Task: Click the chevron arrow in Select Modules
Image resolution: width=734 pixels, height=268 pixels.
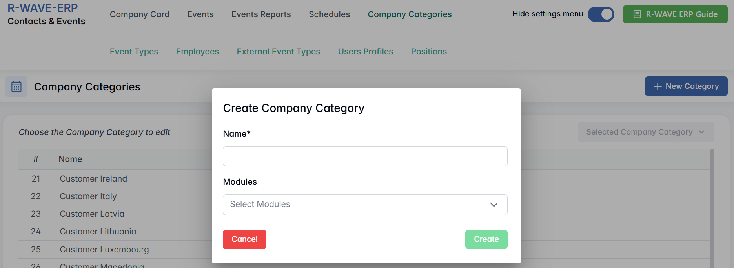Action: 494,205
